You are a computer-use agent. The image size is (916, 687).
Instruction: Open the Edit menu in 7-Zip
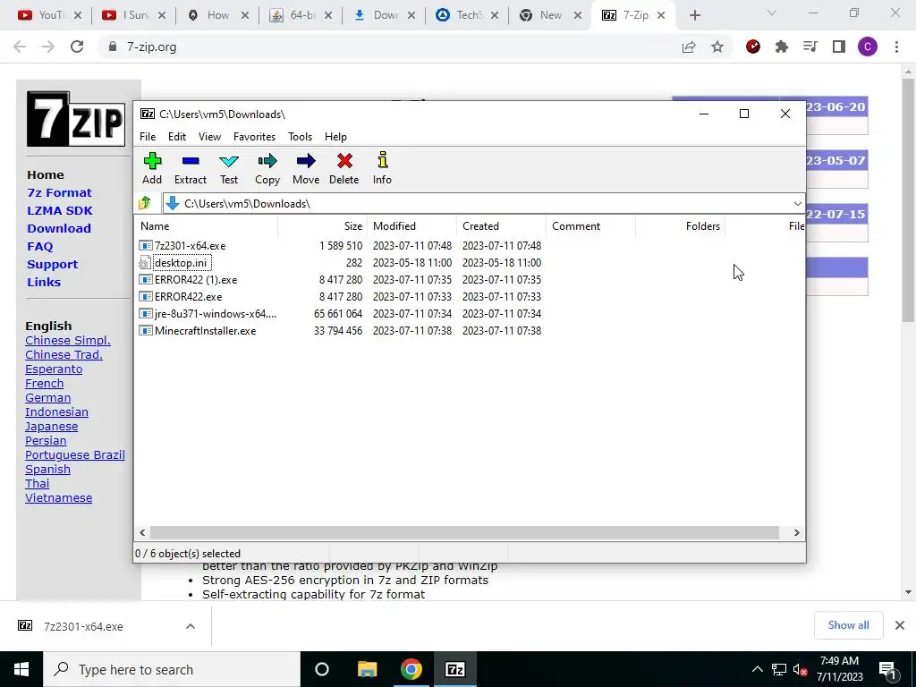[177, 137]
